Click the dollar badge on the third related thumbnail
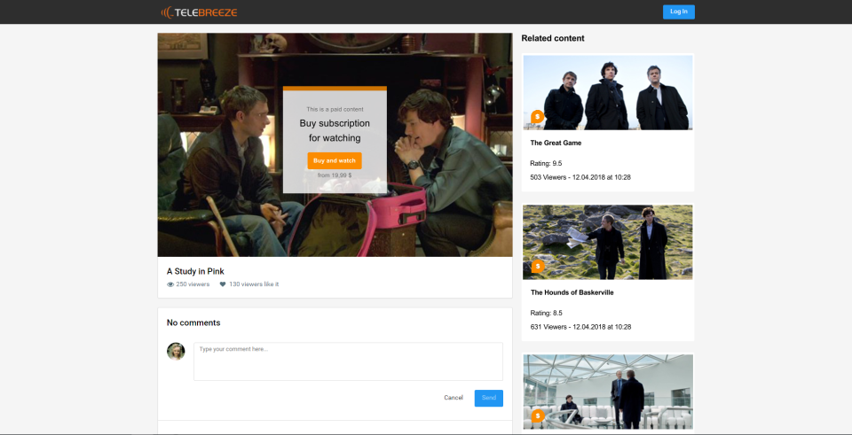The image size is (852, 435). click(538, 416)
